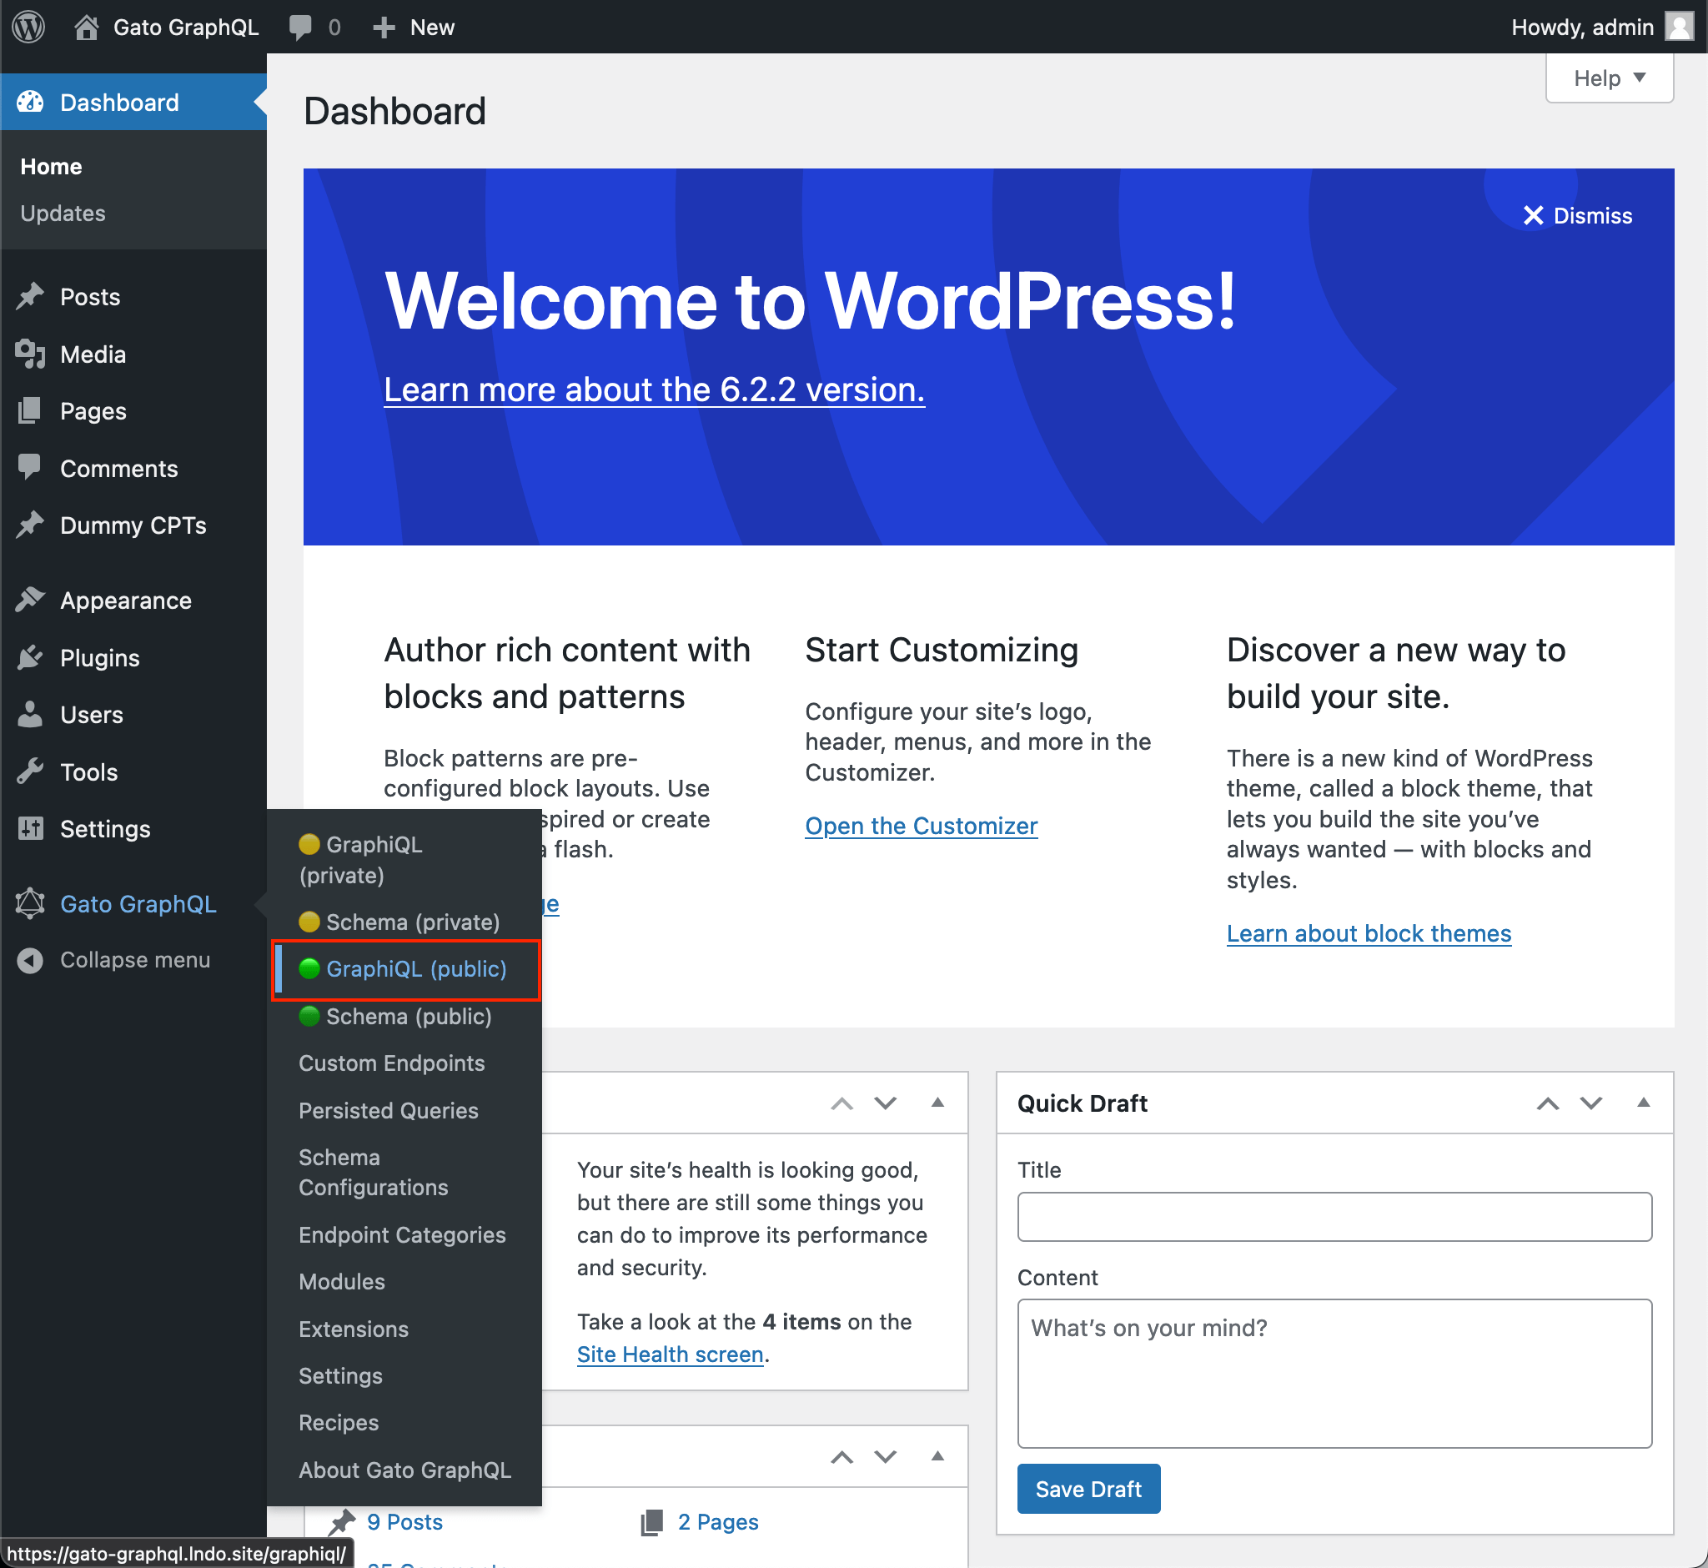
Task: Open the Help dropdown
Action: [x=1608, y=78]
